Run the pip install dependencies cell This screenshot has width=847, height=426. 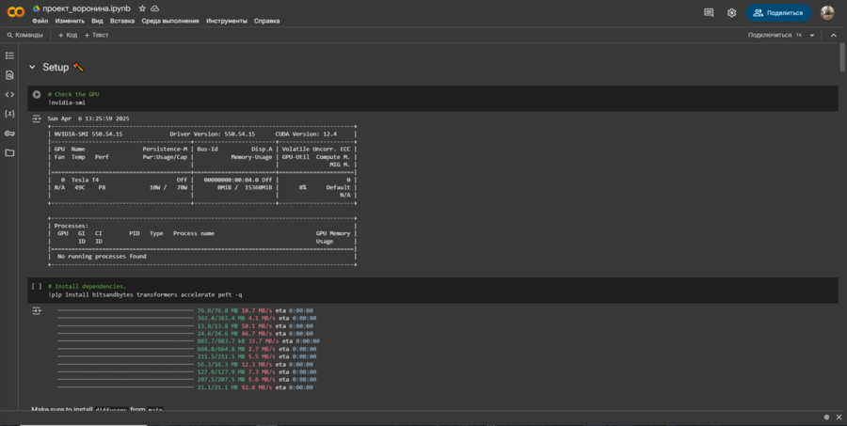(x=37, y=286)
